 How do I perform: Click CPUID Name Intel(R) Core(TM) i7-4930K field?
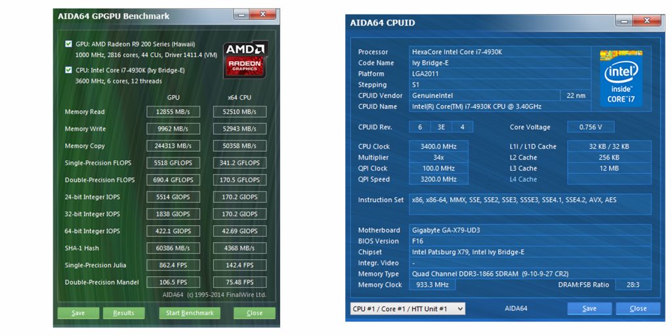coord(500,106)
